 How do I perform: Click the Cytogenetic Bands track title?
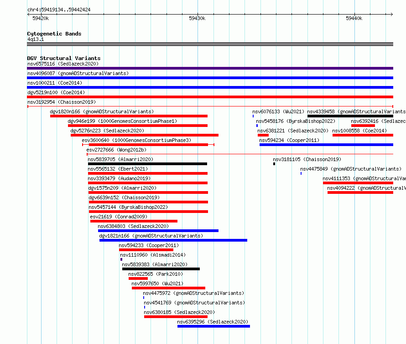point(54,34)
